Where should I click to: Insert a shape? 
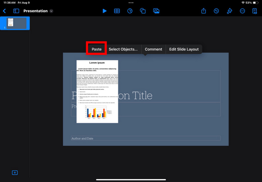coord(143,11)
